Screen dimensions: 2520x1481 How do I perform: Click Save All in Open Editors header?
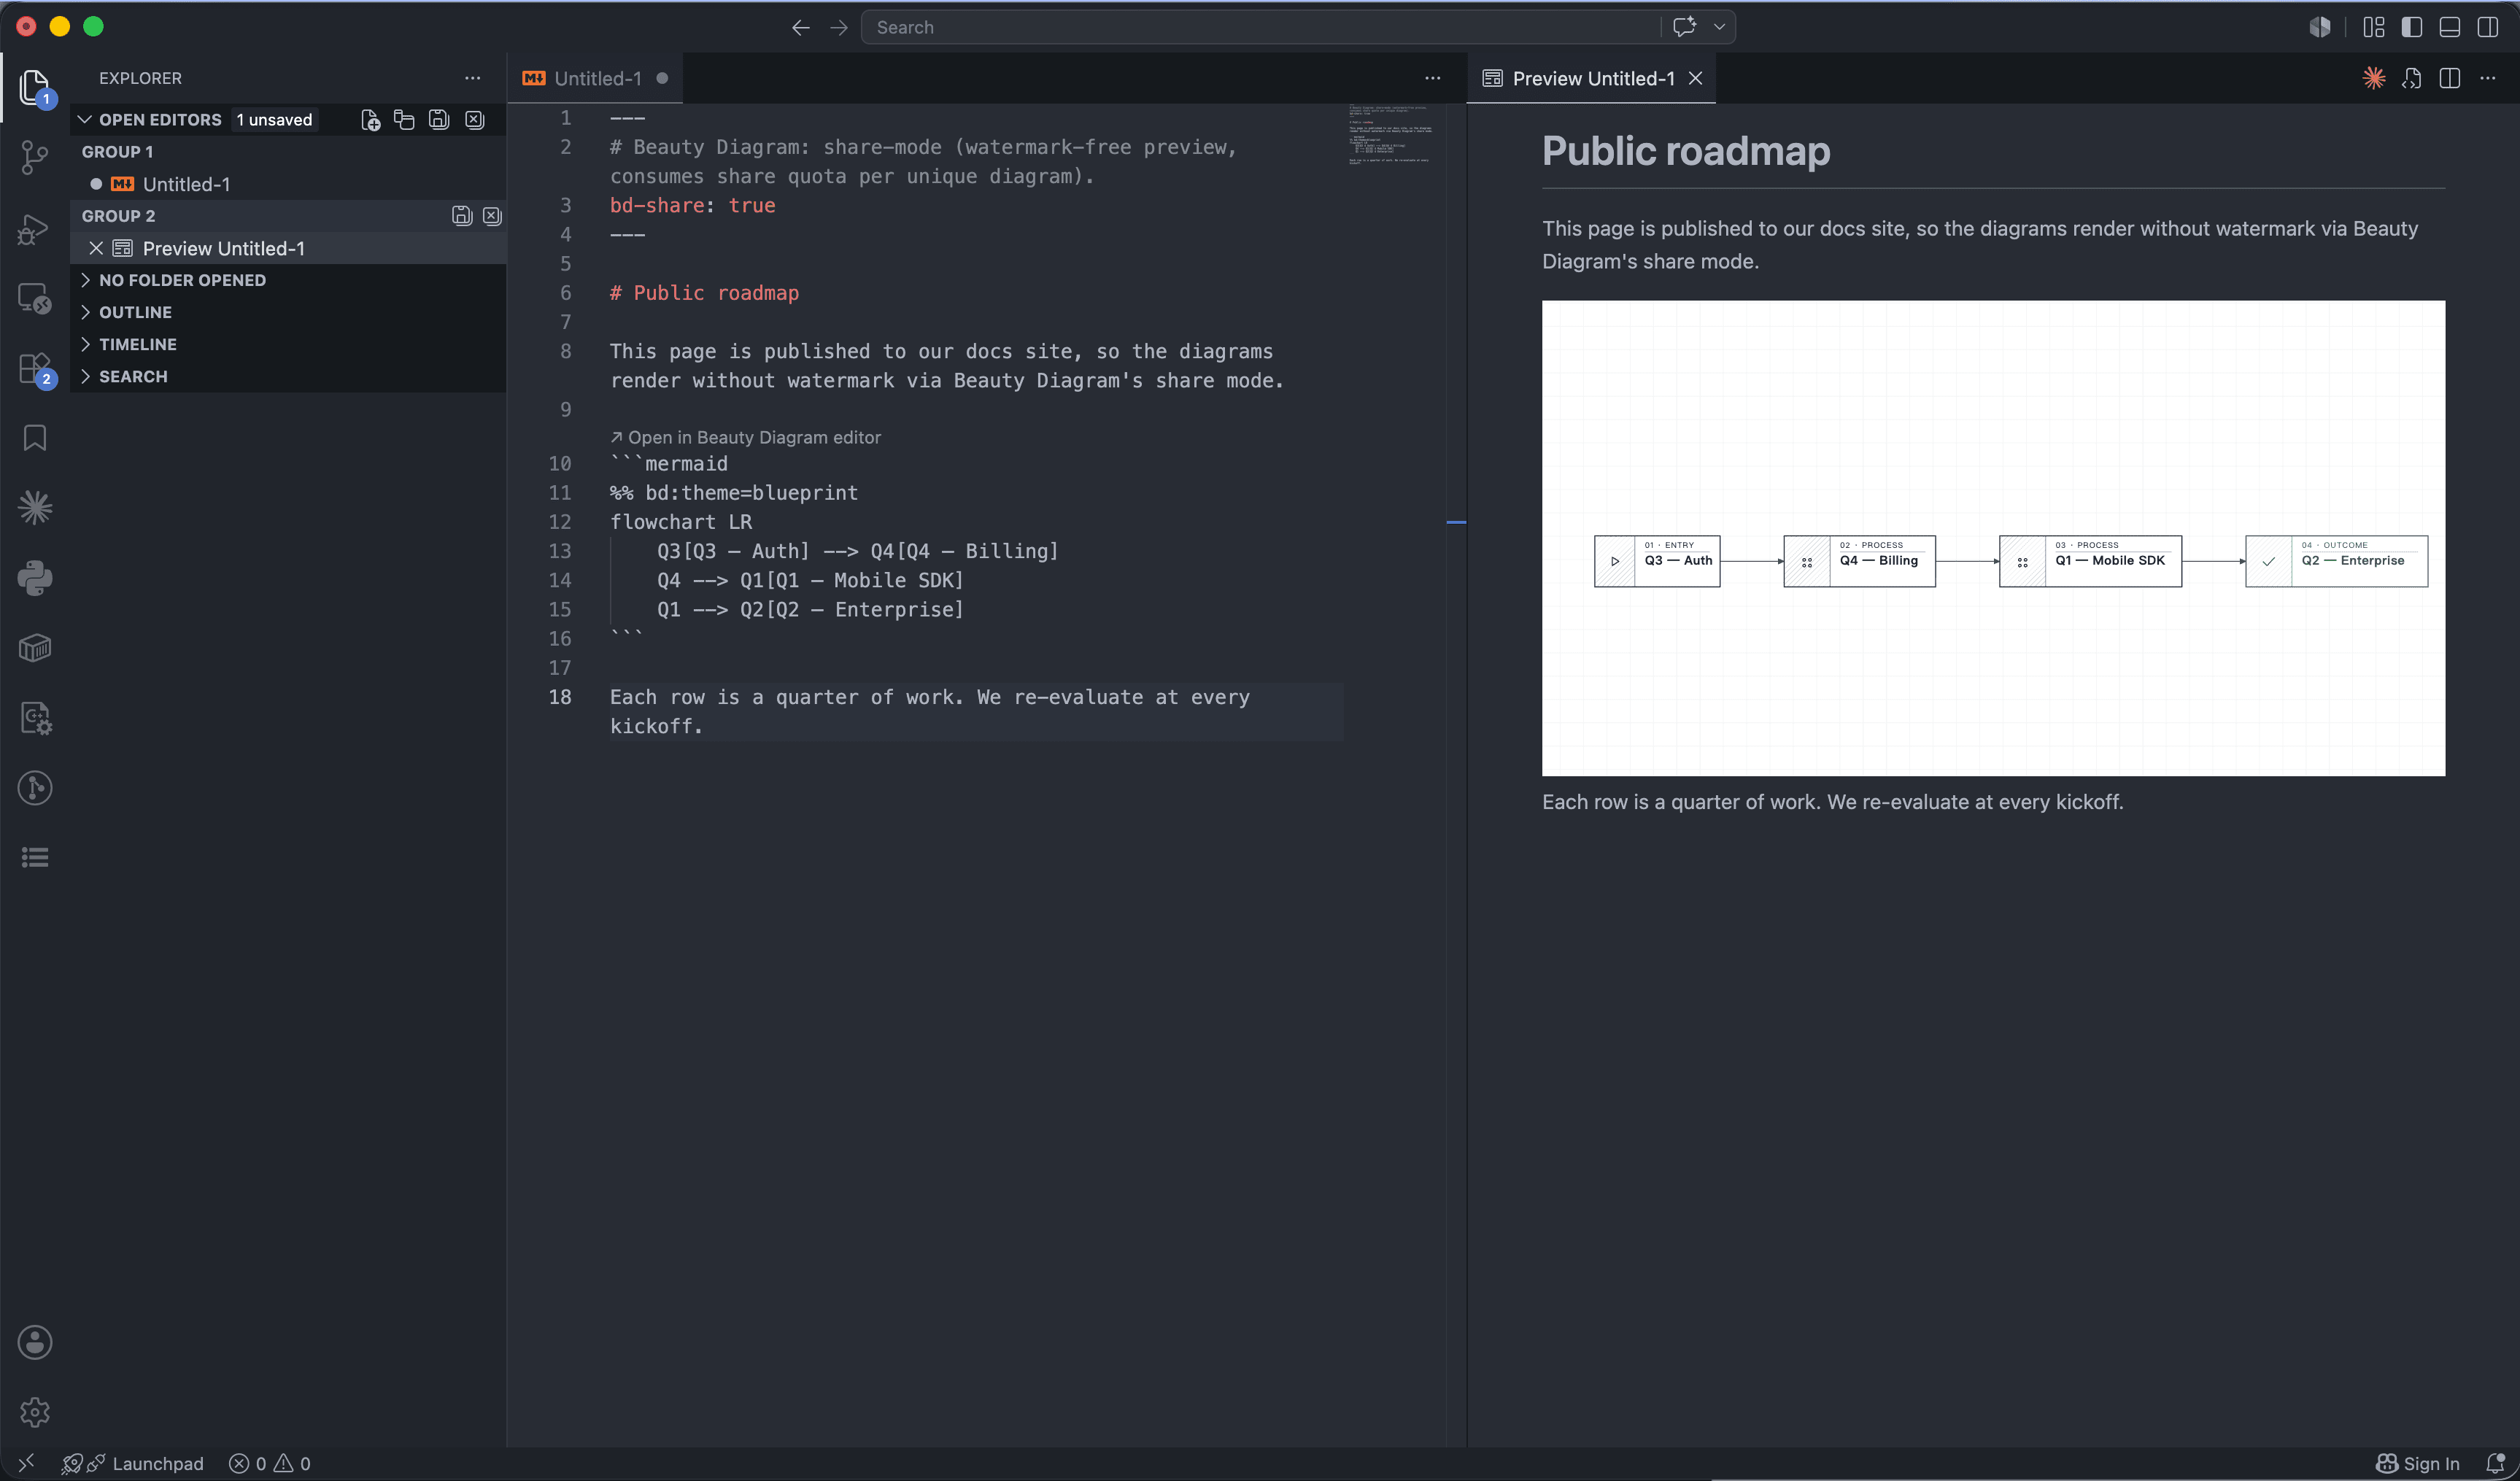coord(439,120)
